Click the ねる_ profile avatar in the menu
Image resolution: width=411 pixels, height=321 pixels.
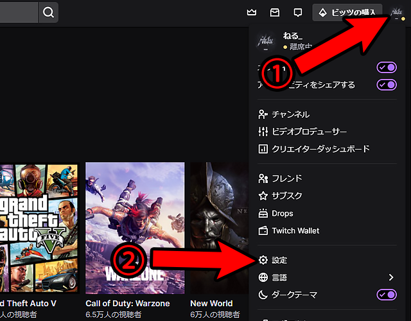[266, 41]
